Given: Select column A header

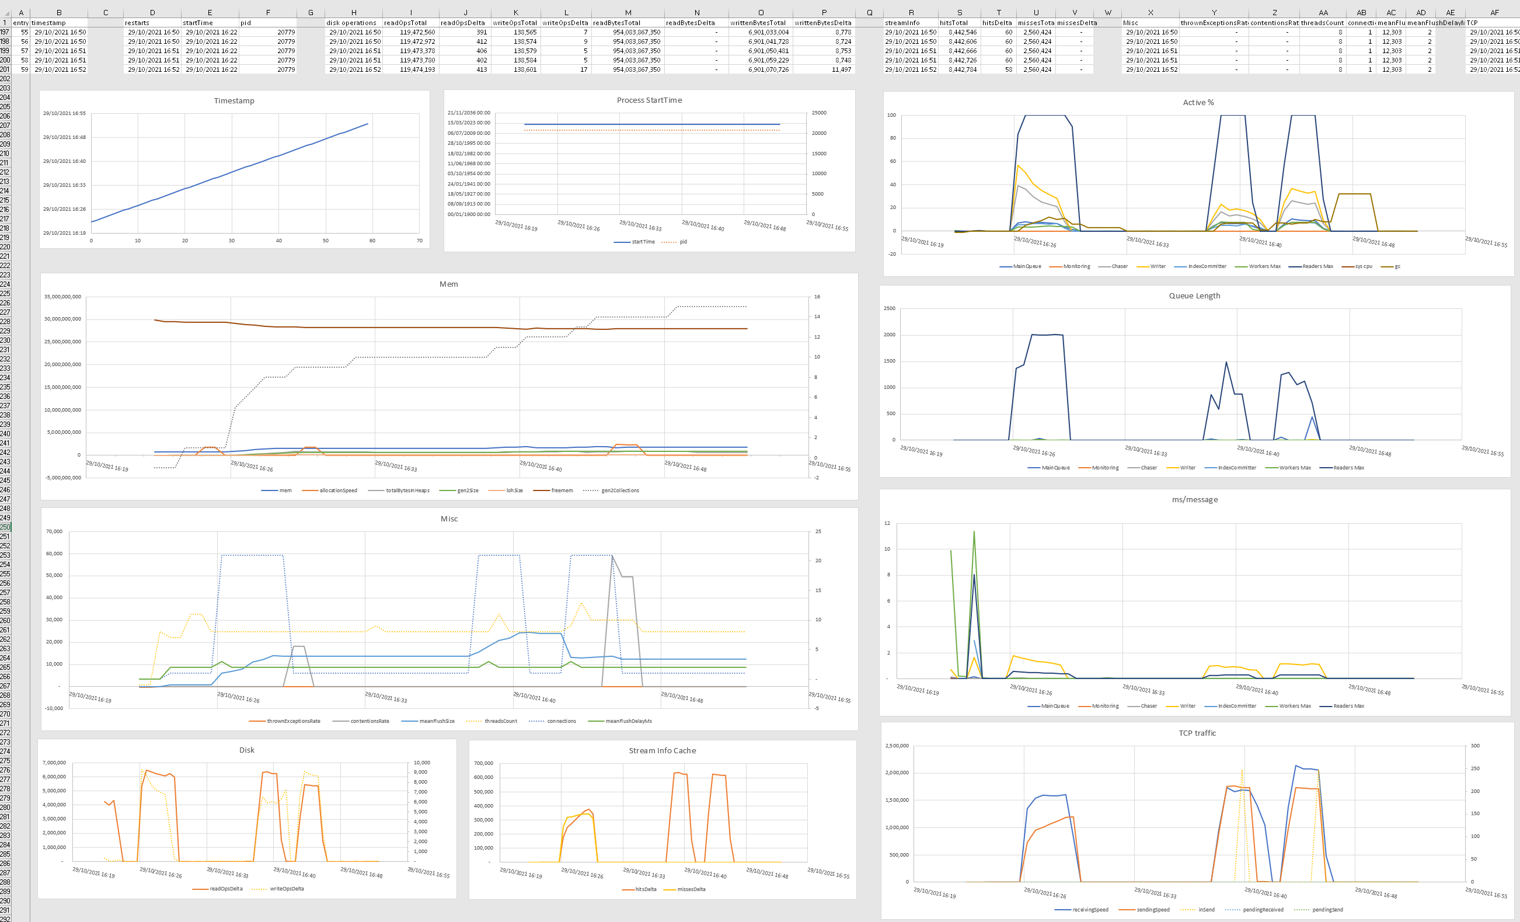Looking at the screenshot, I should pyautogui.click(x=21, y=12).
